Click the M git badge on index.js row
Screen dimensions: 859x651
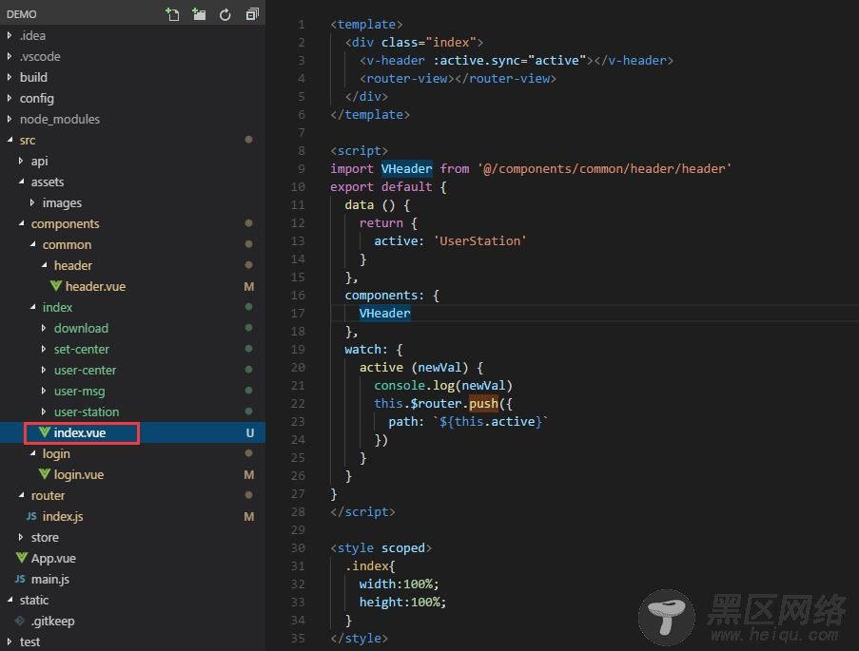click(248, 516)
